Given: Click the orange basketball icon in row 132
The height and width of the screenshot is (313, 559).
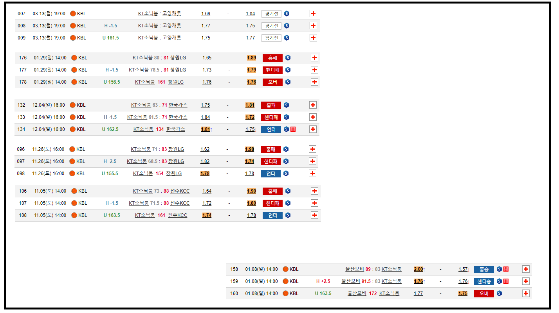Looking at the screenshot, I should click(72, 105).
